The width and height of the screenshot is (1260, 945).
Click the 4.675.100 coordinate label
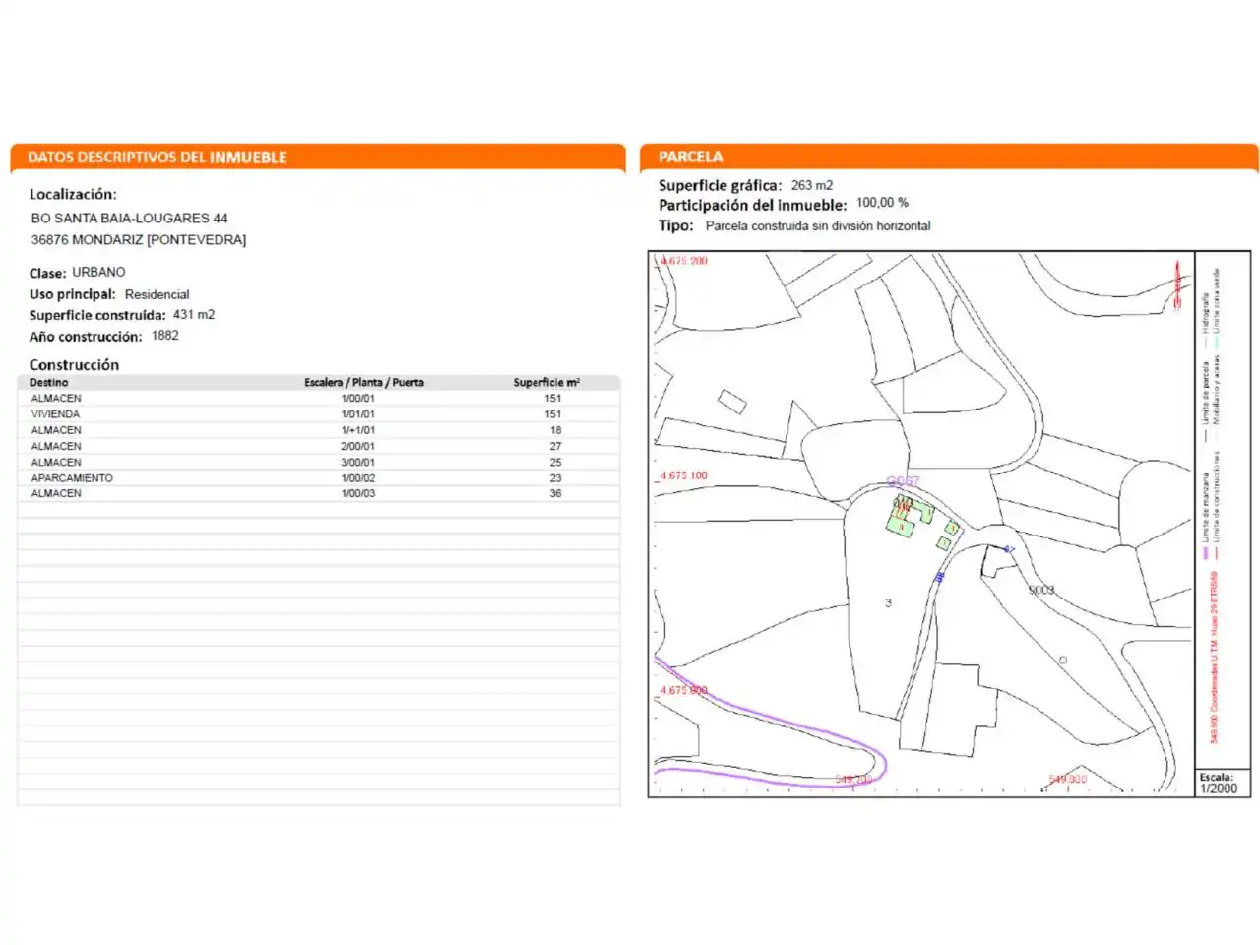tap(684, 475)
